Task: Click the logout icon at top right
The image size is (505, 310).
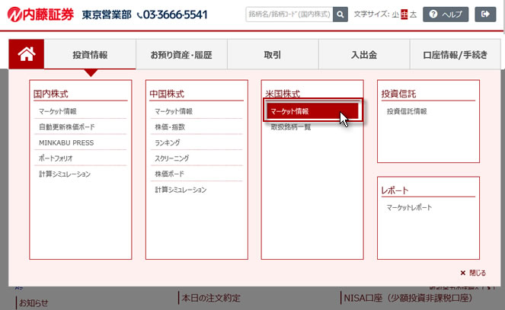Action: coord(484,14)
